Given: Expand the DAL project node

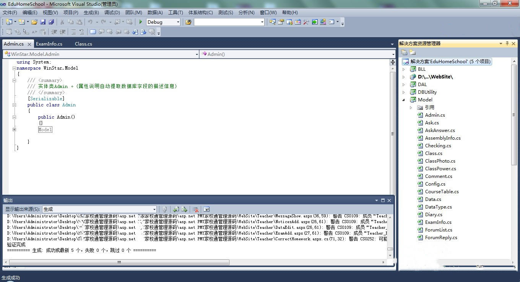Looking at the screenshot, I should [404, 85].
